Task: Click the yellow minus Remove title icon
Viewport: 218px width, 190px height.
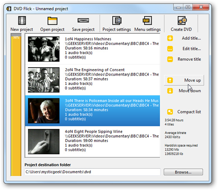Action: tap(170, 59)
